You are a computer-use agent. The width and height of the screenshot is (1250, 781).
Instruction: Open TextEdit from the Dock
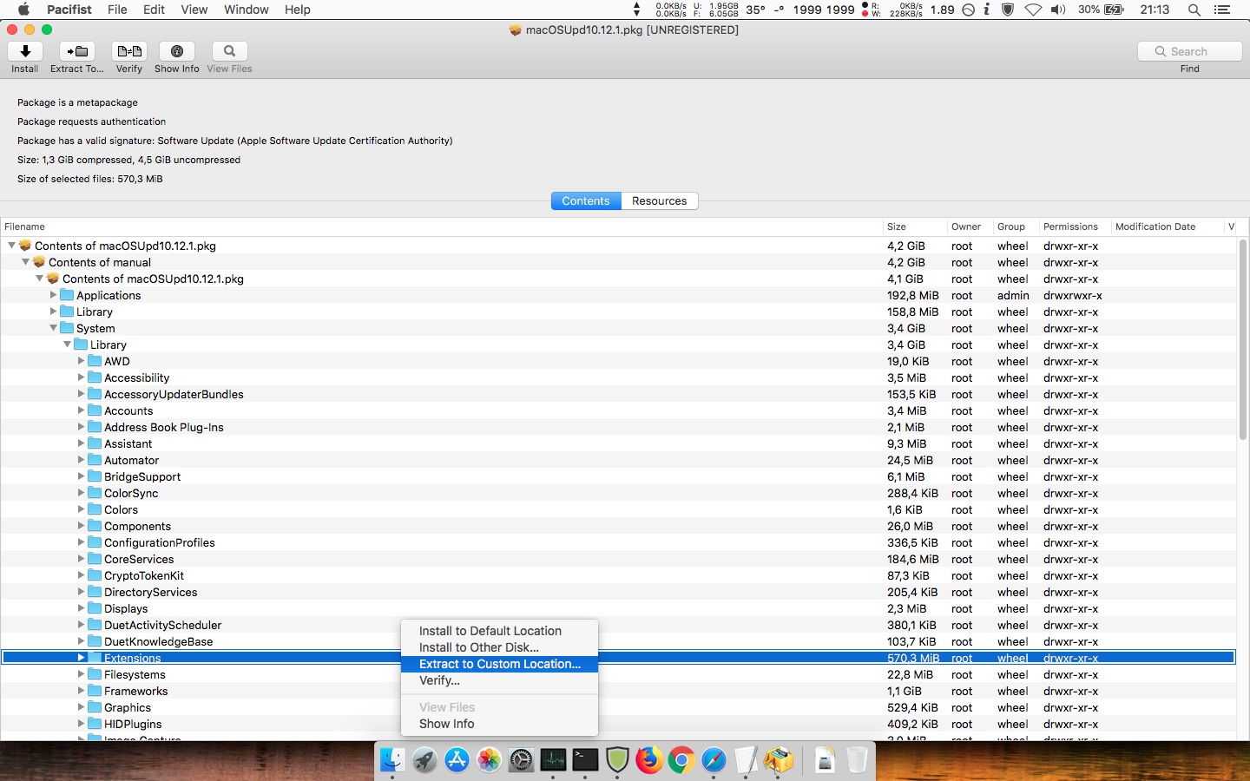(746, 760)
